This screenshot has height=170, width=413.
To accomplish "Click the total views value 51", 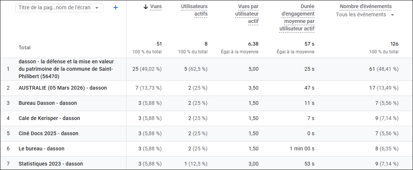I will tap(159, 44).
